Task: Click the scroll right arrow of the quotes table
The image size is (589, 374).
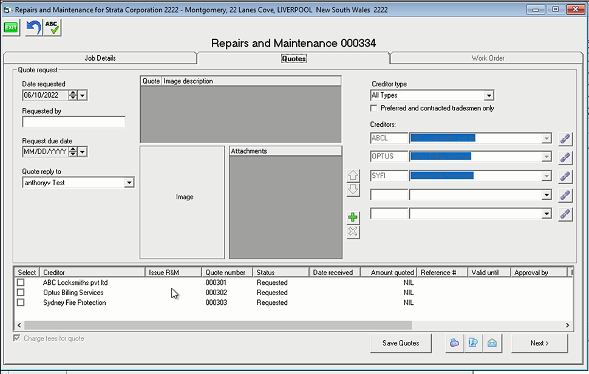Action: pyautogui.click(x=567, y=325)
